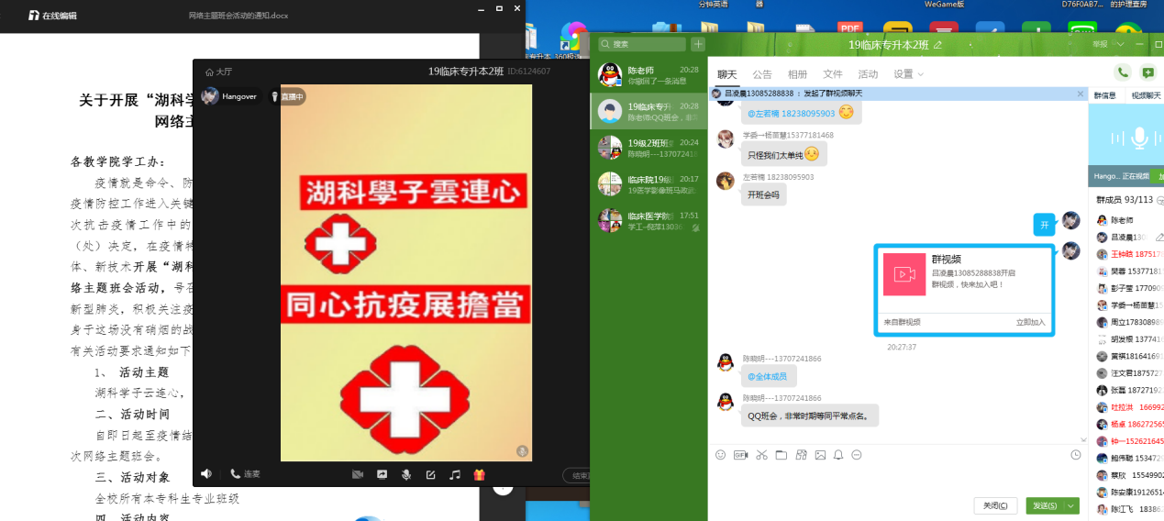Insert a picture into the chat
Image resolution: width=1164 pixels, height=521 pixels.
click(x=820, y=455)
